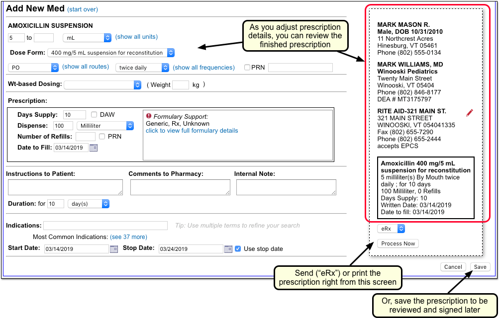The height and width of the screenshot is (318, 500).
Task: Uncheck the Use stop date checkbox
Action: [238, 249]
